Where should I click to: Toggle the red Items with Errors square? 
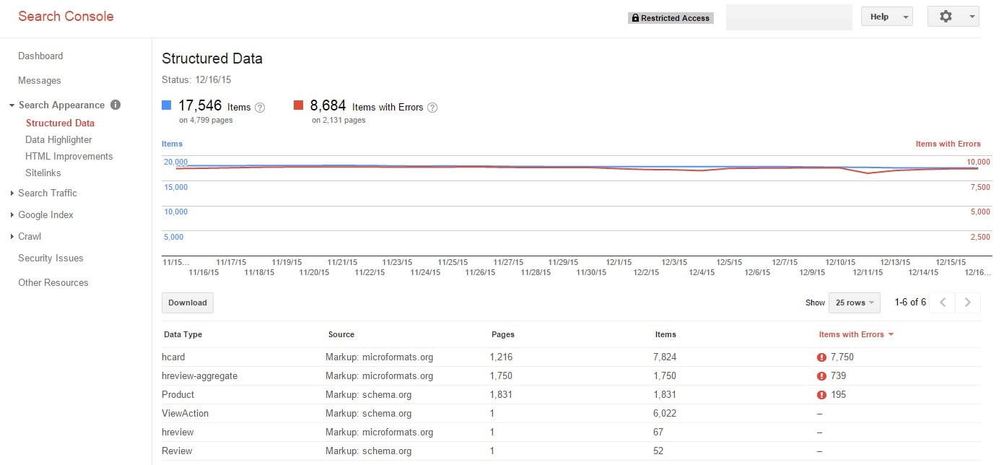click(x=299, y=105)
